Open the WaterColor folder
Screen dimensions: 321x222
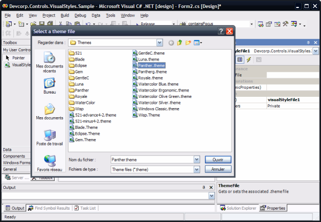[x=82, y=103]
